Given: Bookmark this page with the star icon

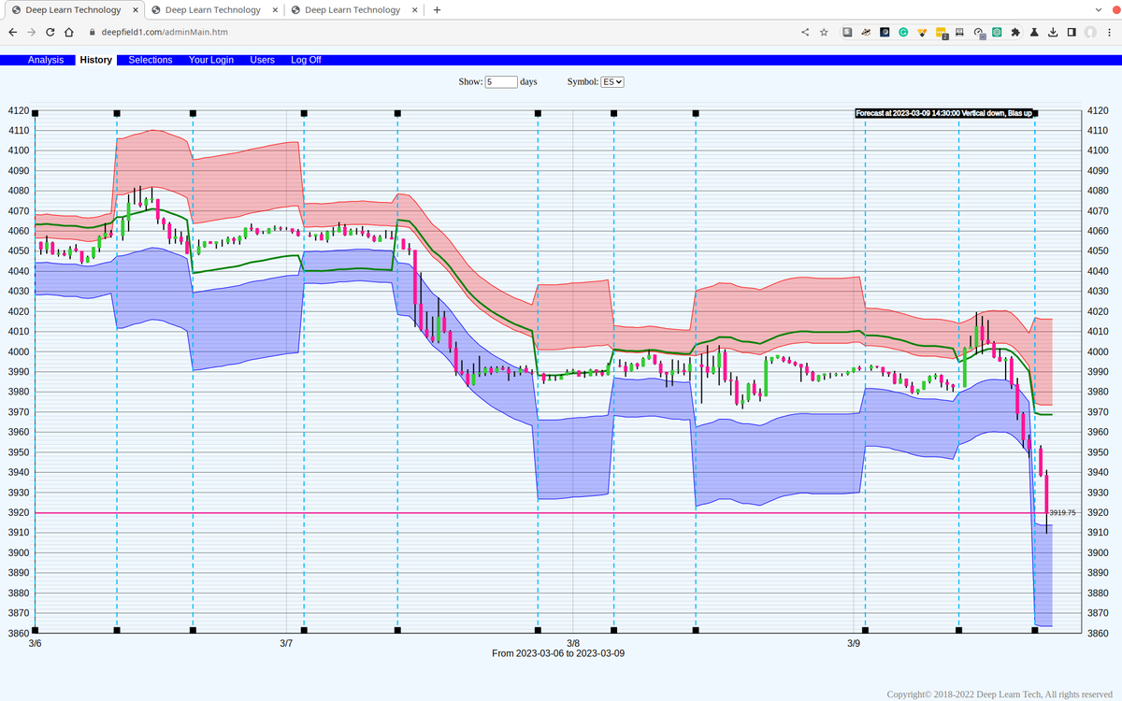Looking at the screenshot, I should [x=824, y=32].
